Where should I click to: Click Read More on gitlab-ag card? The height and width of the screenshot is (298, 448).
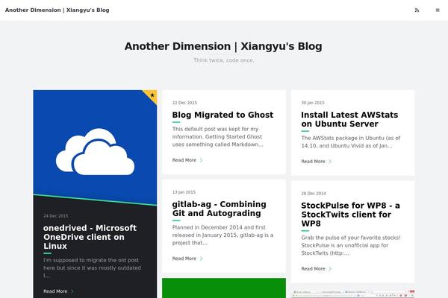[184, 259]
